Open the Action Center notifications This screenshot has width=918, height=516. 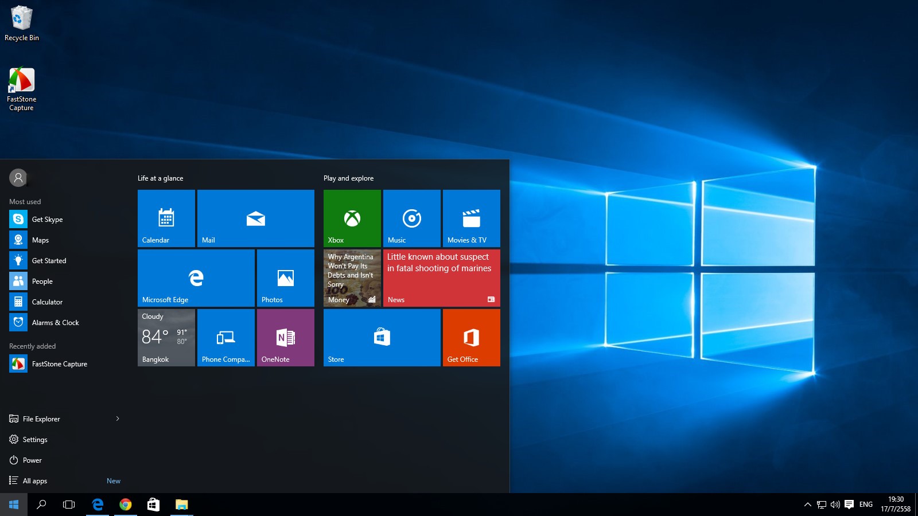[x=849, y=505]
